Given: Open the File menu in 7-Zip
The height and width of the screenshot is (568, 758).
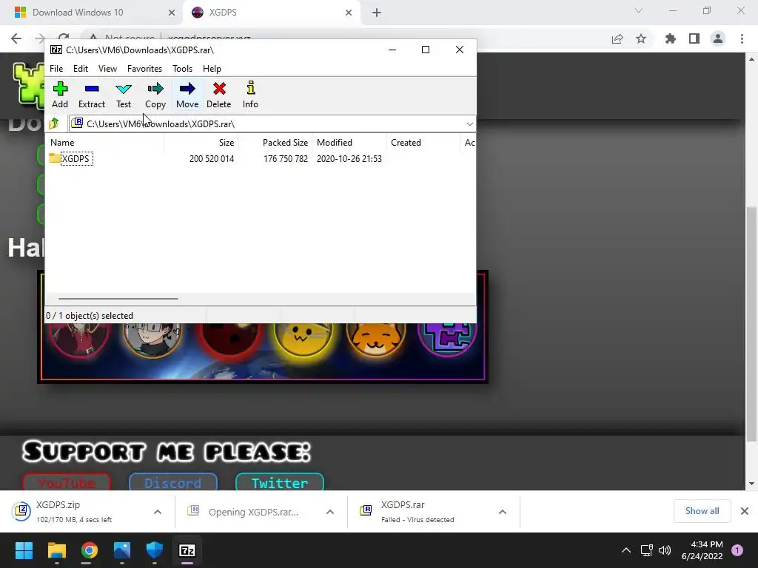Looking at the screenshot, I should 56,69.
